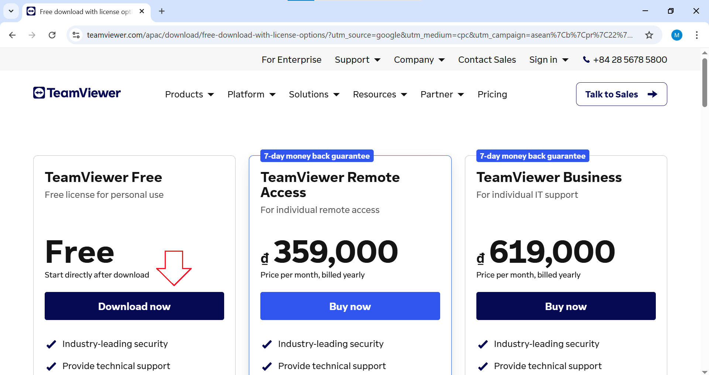The image size is (709, 375).
Task: Open the Pricing page
Action: [x=492, y=94]
